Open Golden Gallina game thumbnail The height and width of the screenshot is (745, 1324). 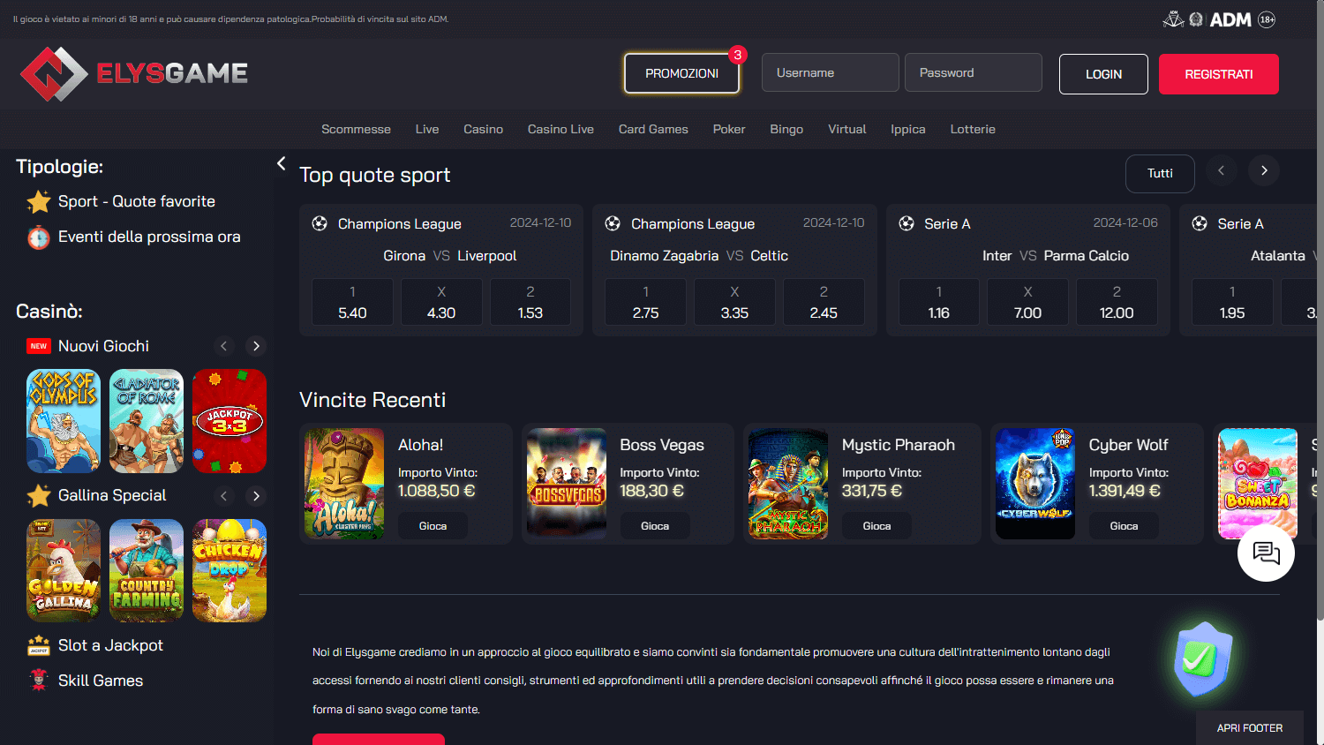click(x=64, y=571)
